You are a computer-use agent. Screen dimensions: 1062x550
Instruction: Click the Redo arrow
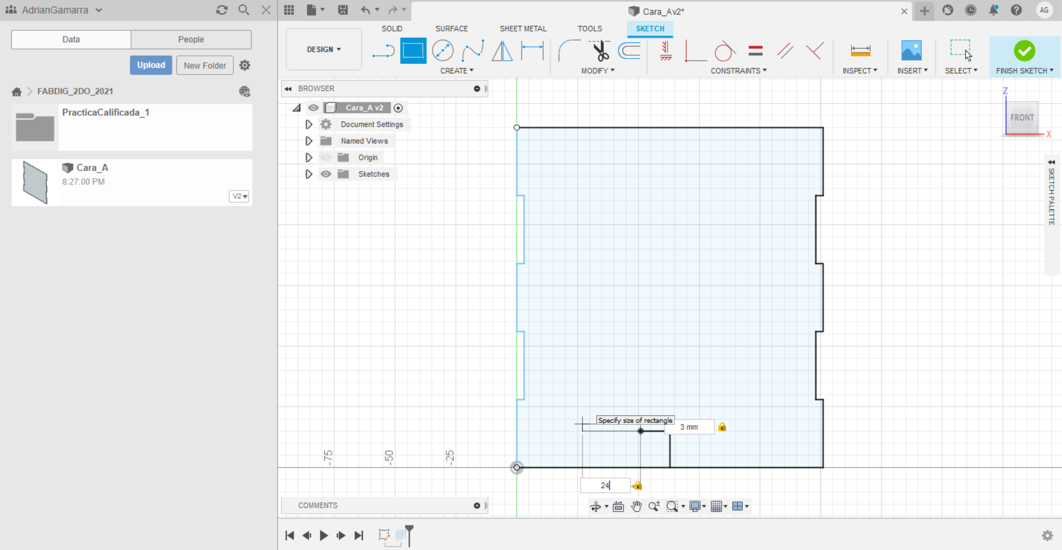[393, 10]
